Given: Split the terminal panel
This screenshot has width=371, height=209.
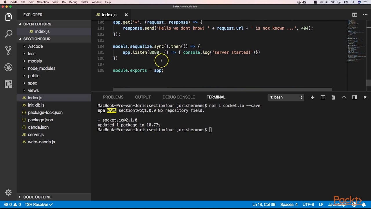Looking at the screenshot, I should [x=323, y=97].
